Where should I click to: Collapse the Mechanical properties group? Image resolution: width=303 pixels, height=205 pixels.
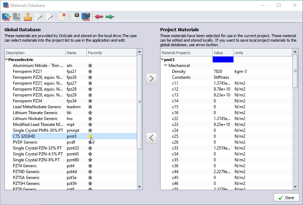tap(166, 65)
